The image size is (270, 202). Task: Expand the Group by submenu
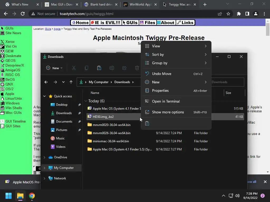point(176,63)
